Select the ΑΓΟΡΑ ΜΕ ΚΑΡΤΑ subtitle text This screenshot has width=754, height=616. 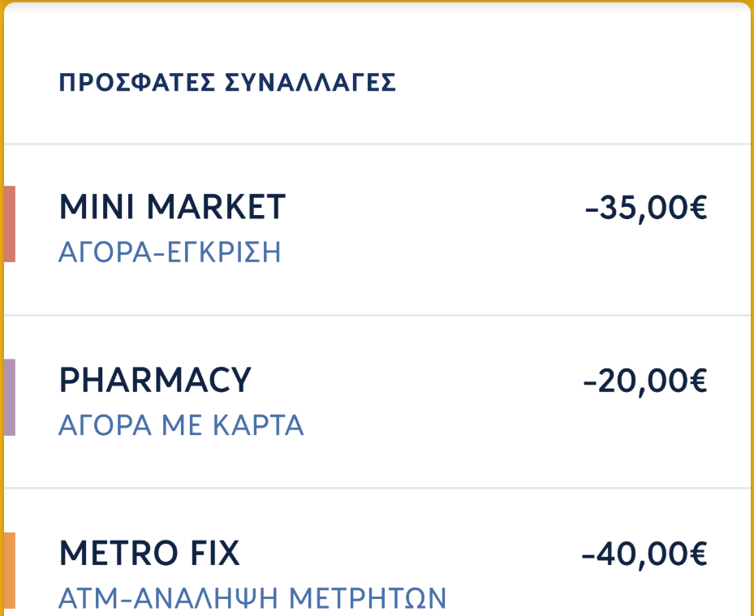click(x=181, y=425)
